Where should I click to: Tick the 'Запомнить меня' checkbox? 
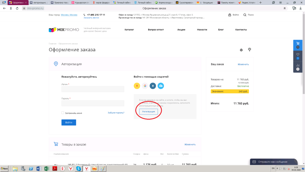[x=63, y=113]
